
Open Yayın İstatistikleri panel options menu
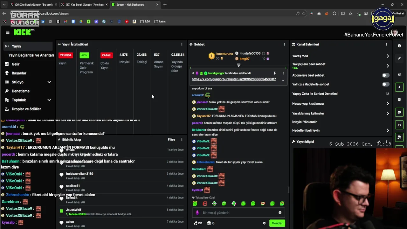(182, 45)
